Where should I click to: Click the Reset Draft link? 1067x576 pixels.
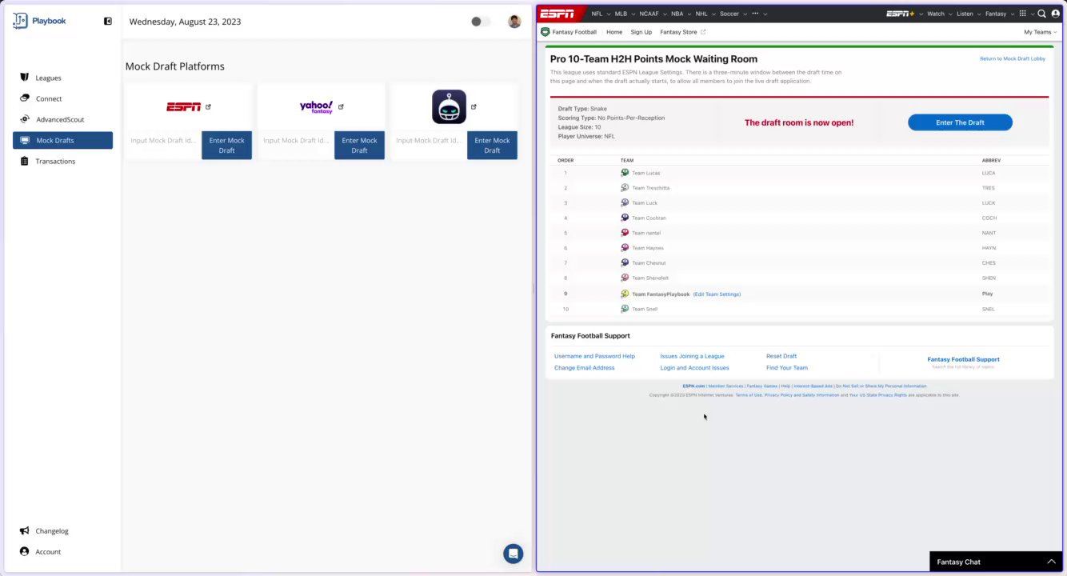coord(781,356)
